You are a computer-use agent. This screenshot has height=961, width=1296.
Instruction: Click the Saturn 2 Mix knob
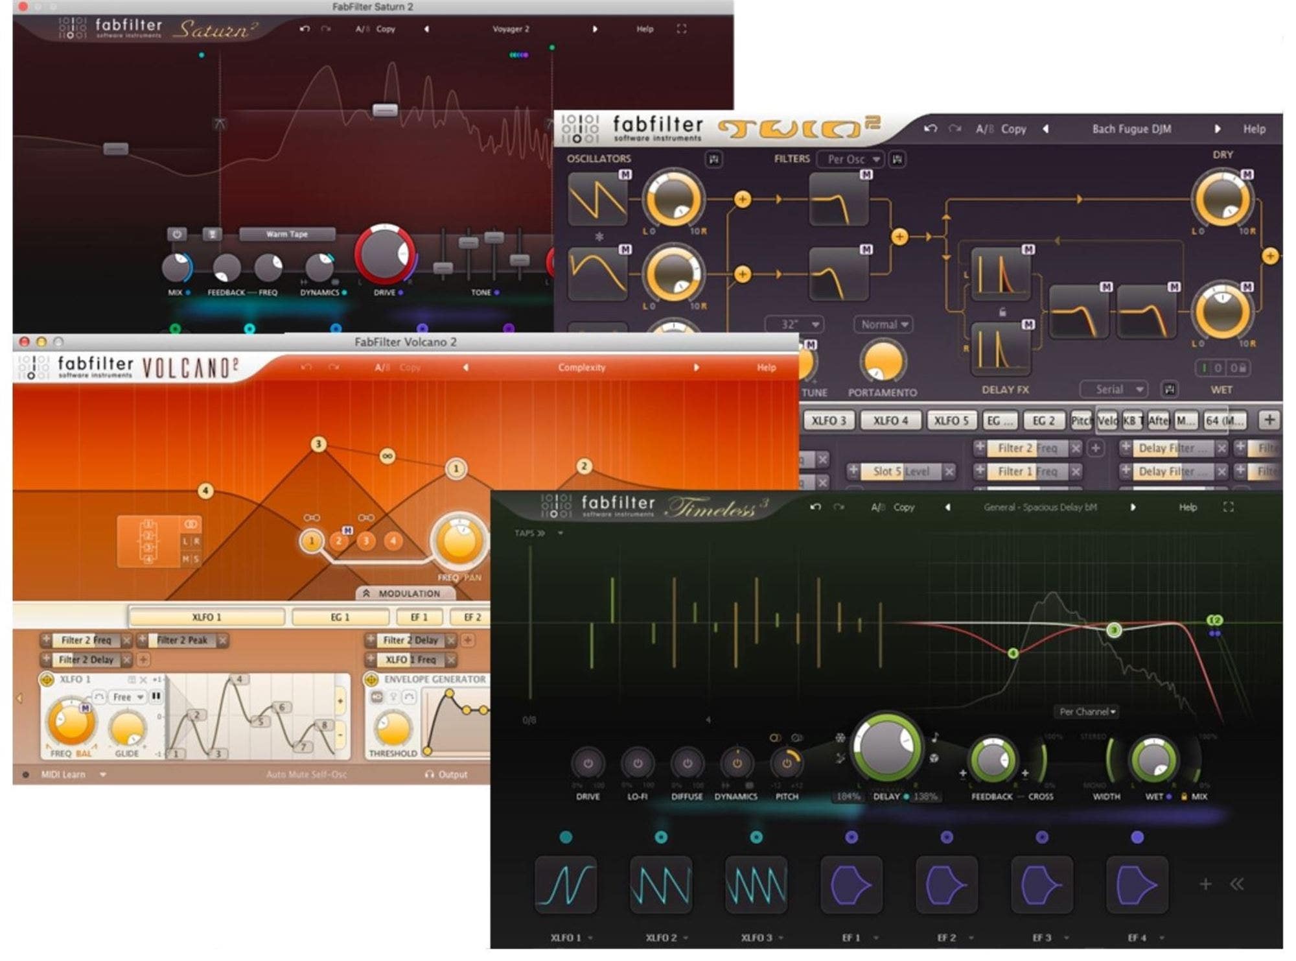(176, 267)
